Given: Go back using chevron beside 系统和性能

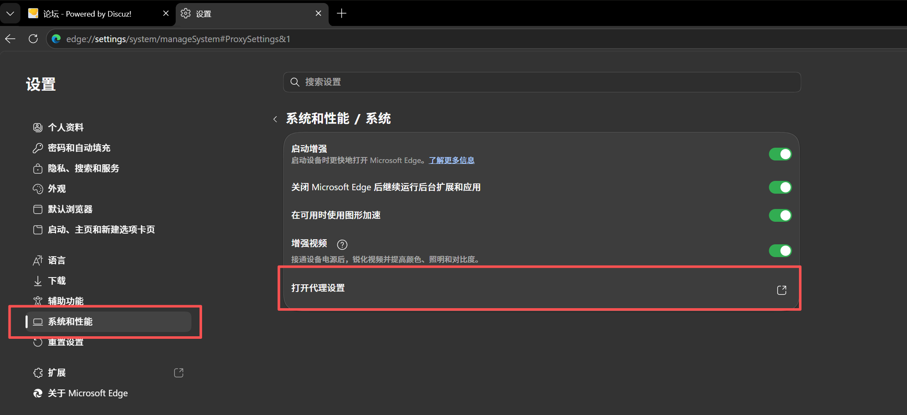Looking at the screenshot, I should 275,119.
